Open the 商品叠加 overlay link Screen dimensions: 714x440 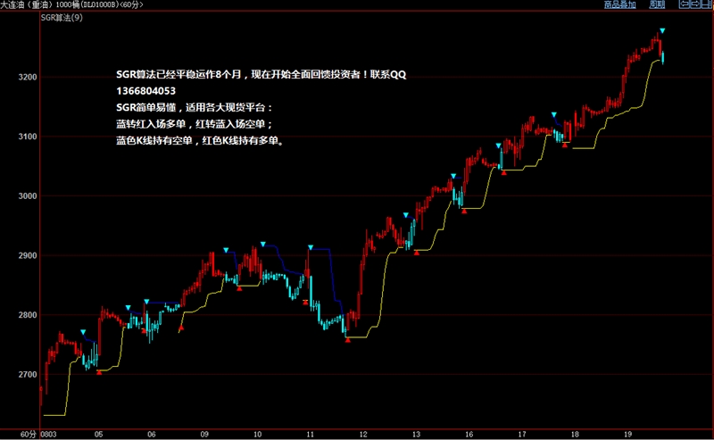coord(619,4)
